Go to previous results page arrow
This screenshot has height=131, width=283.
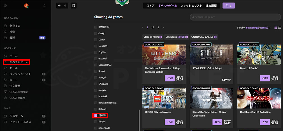point(143,27)
